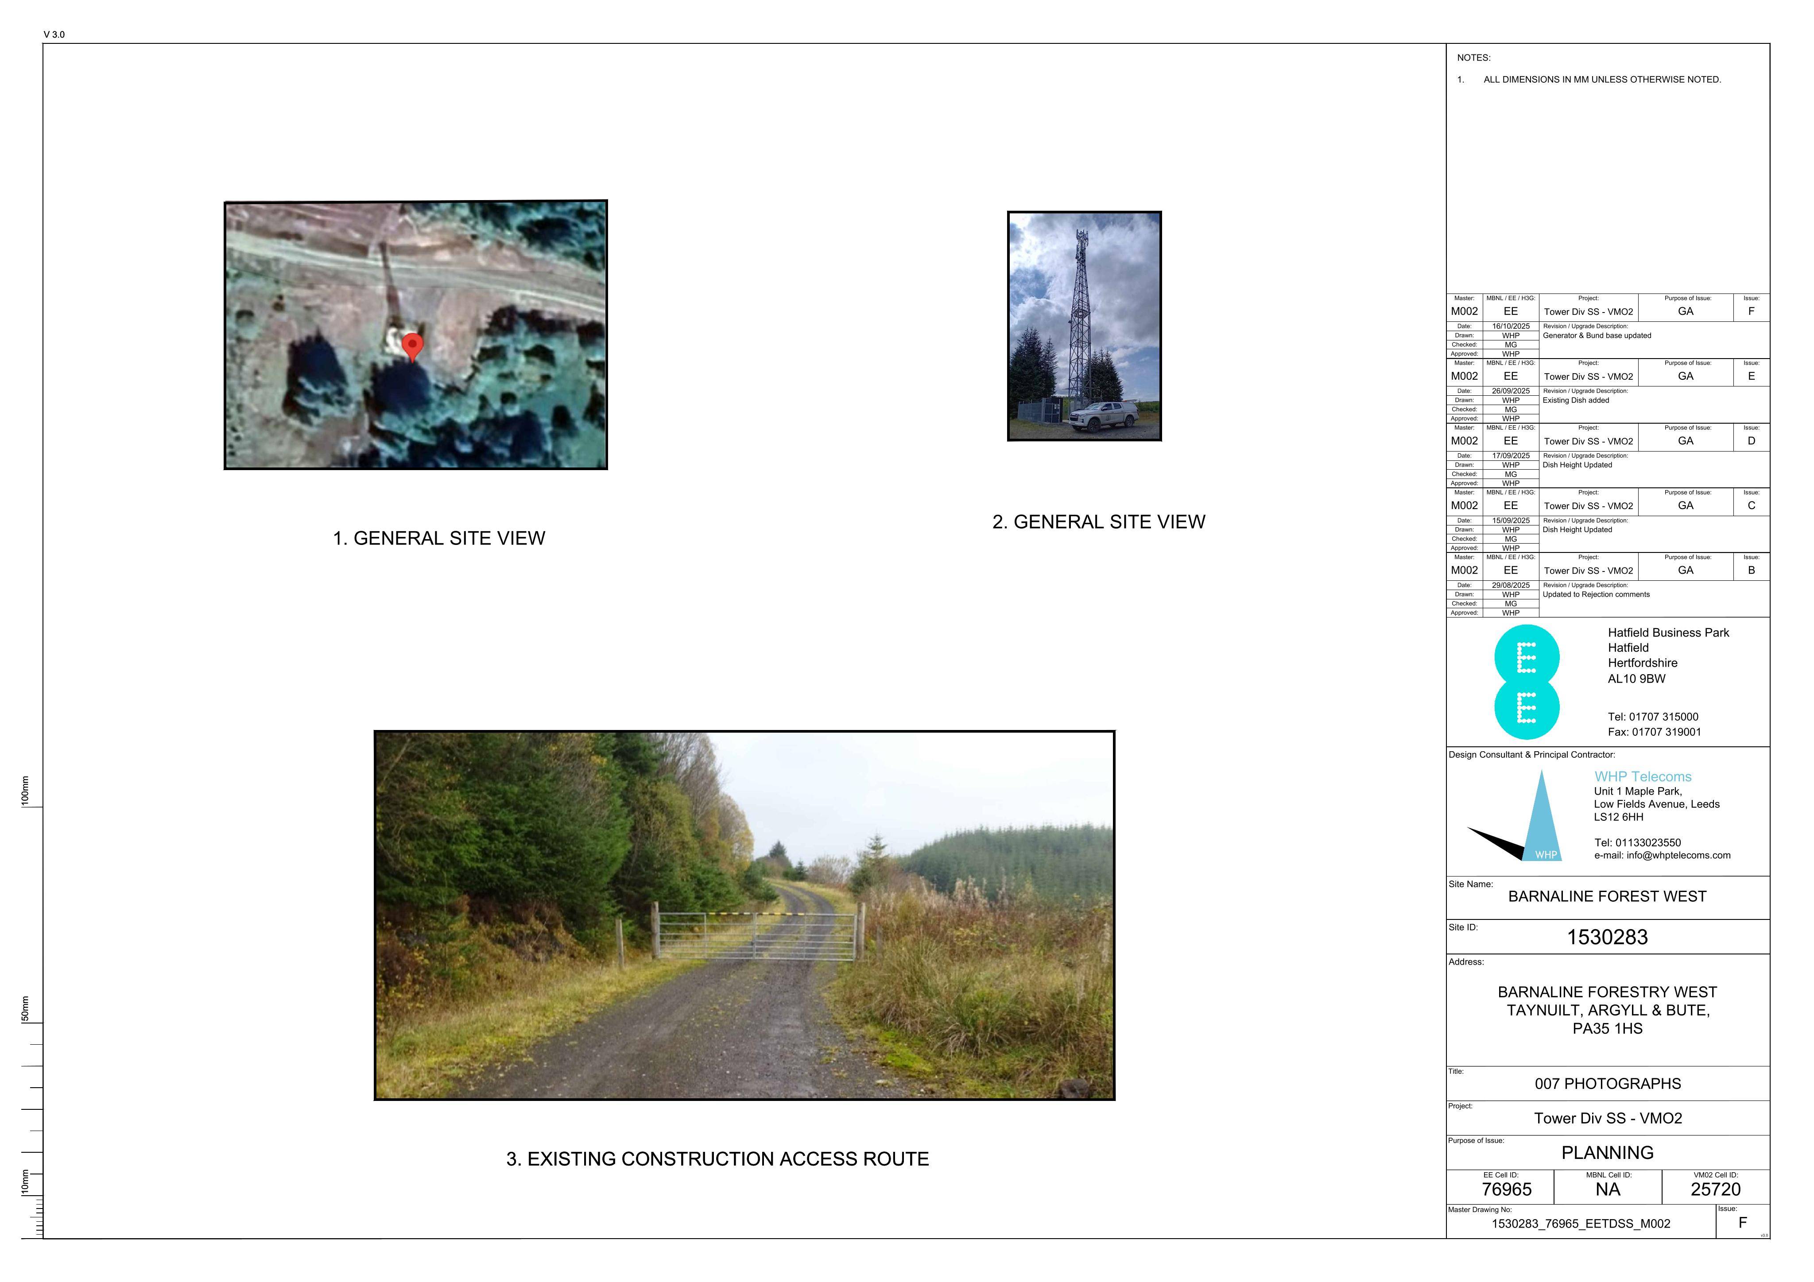Open the aerial site view photo
The image size is (1814, 1282).
415,335
